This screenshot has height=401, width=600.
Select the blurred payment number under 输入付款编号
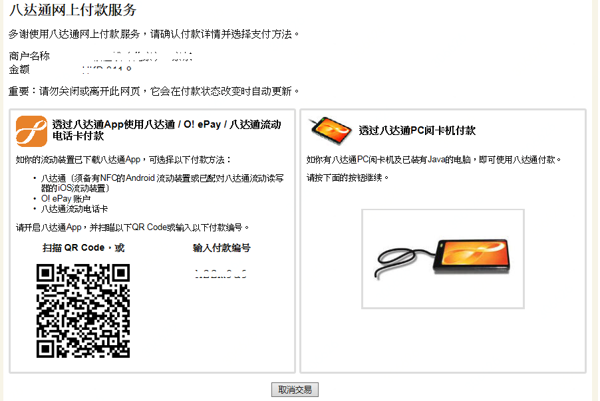click(x=221, y=273)
